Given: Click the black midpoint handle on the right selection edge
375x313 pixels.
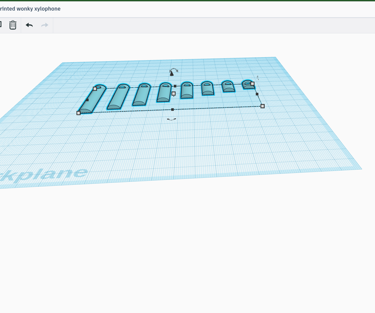Looking at the screenshot, I should [x=257, y=94].
